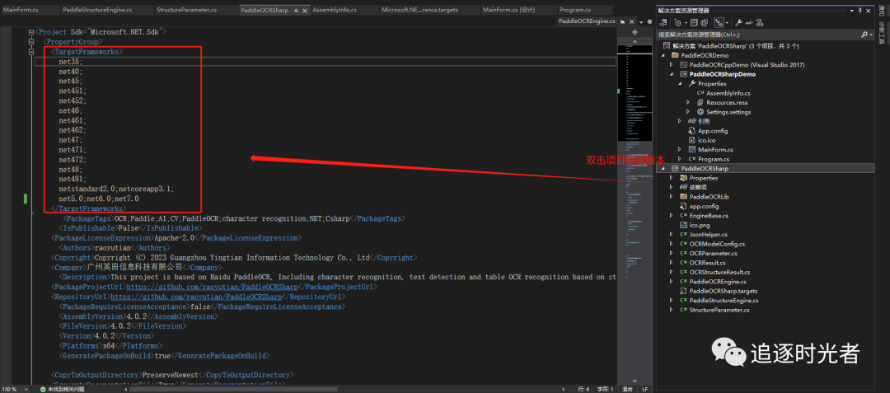Click the class diagram view icon
Screen dimensions: 890x393
pyautogui.click(x=760, y=23)
